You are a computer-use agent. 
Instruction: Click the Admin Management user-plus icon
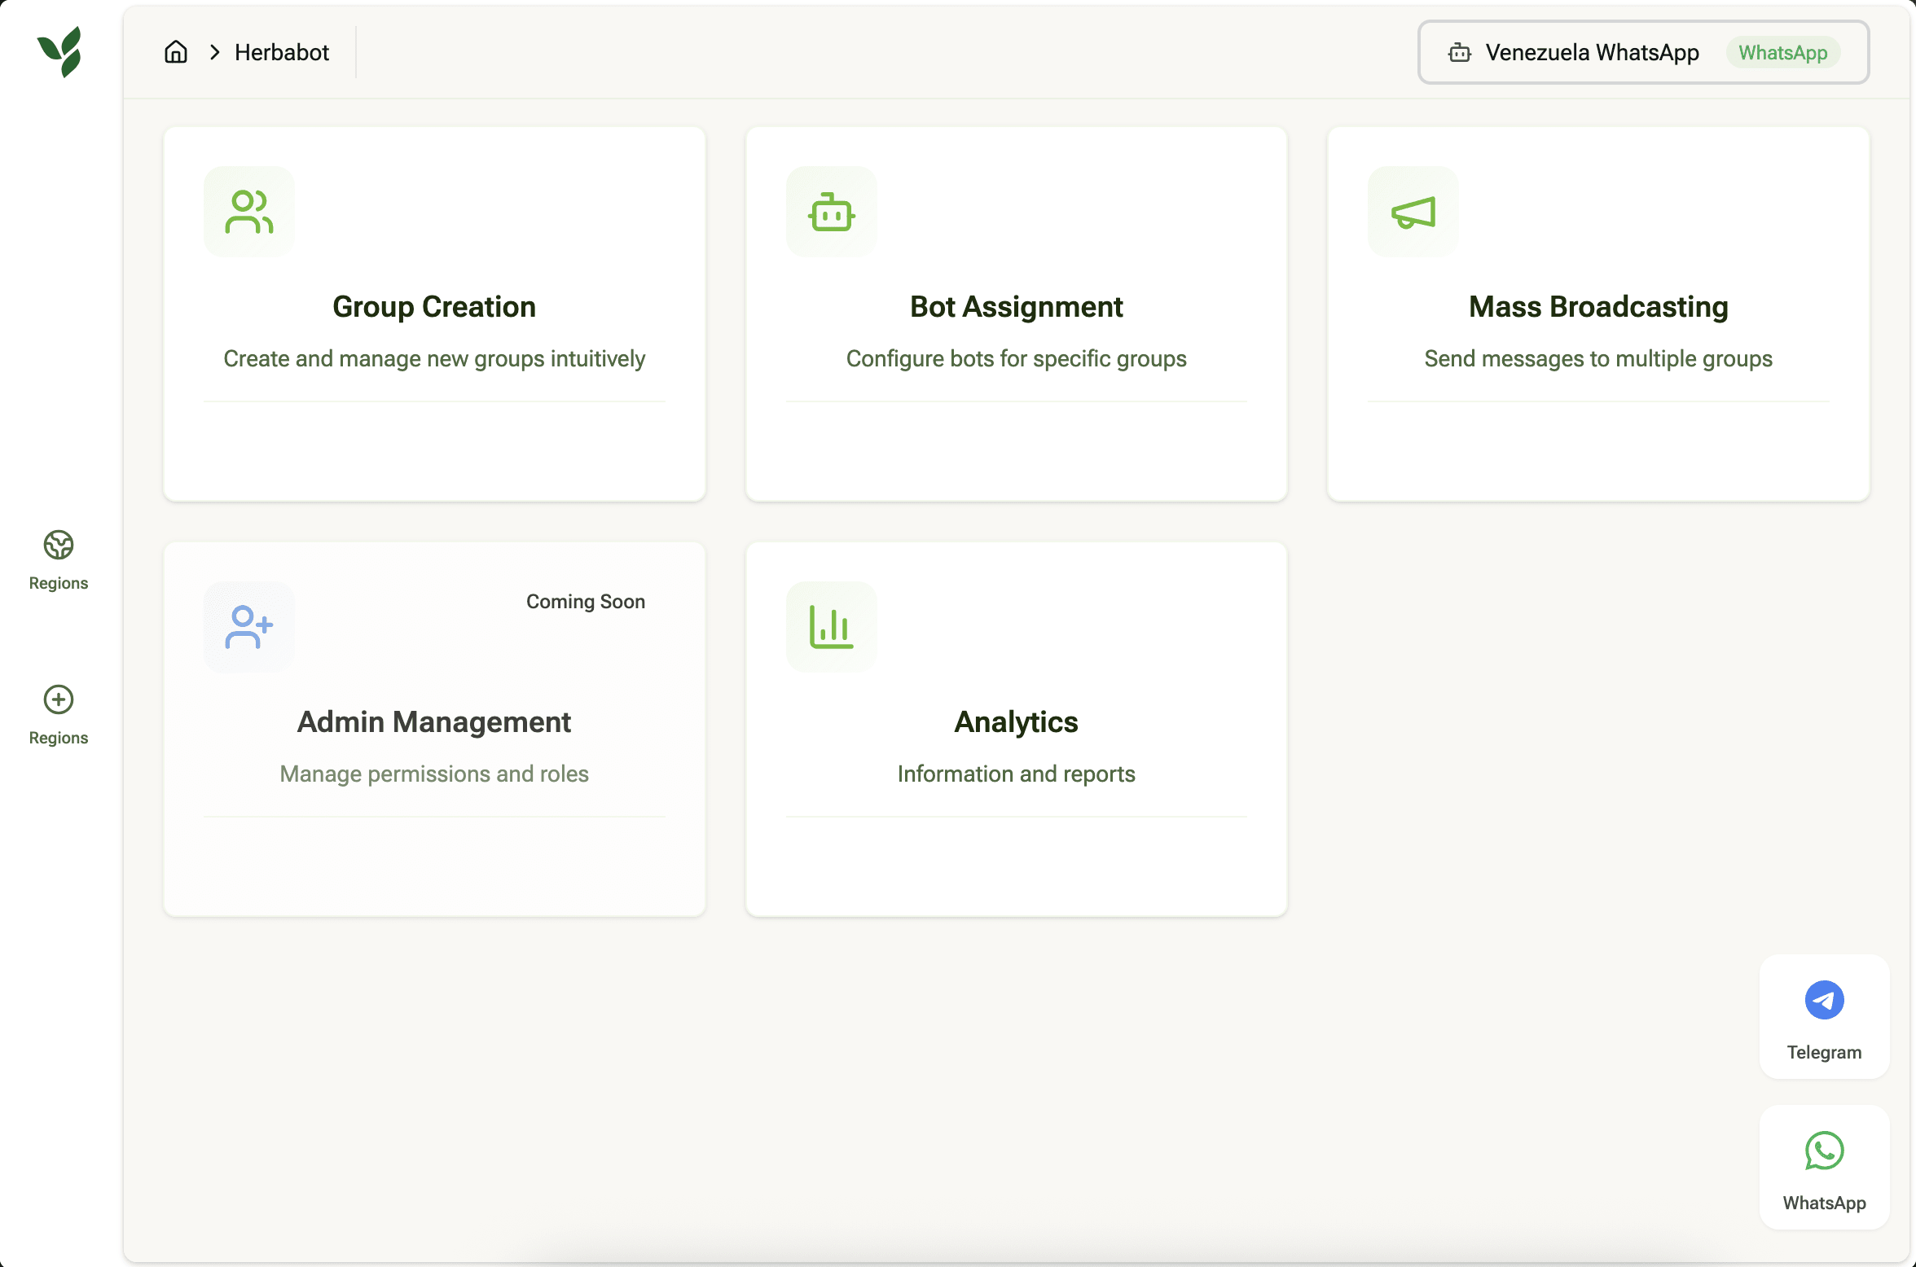(x=248, y=627)
